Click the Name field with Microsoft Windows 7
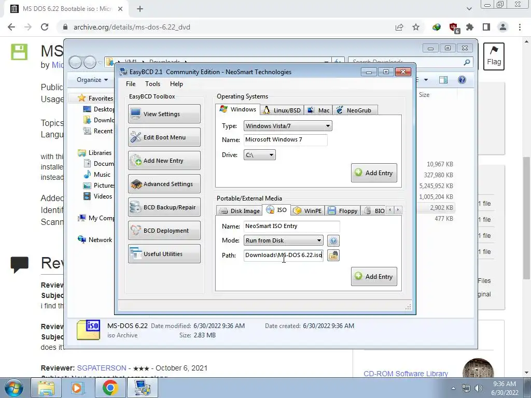 tap(286, 140)
